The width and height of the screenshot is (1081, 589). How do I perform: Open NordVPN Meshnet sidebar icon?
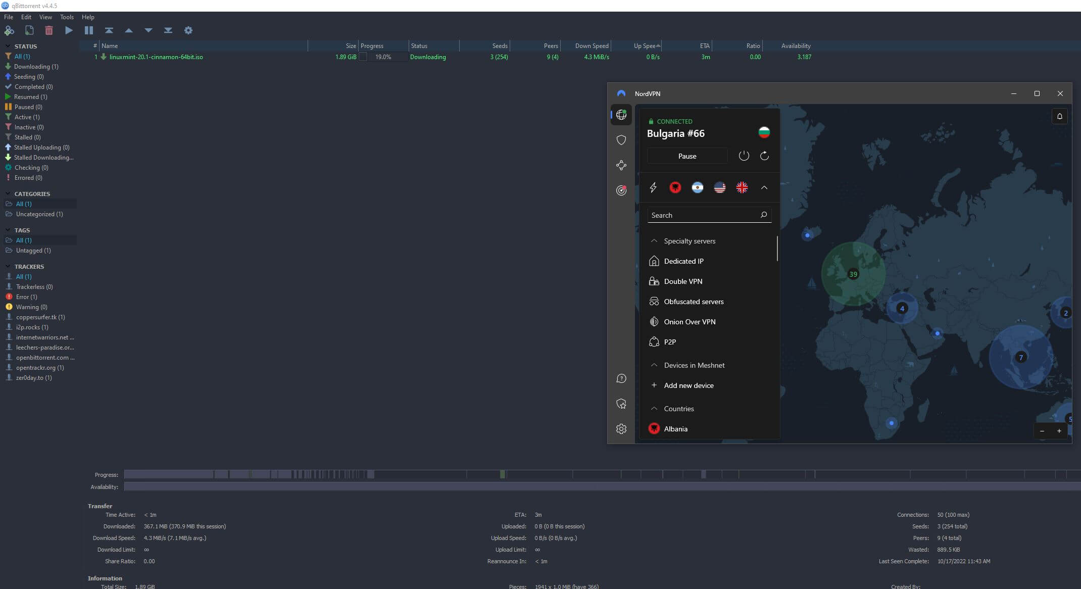tap(621, 165)
